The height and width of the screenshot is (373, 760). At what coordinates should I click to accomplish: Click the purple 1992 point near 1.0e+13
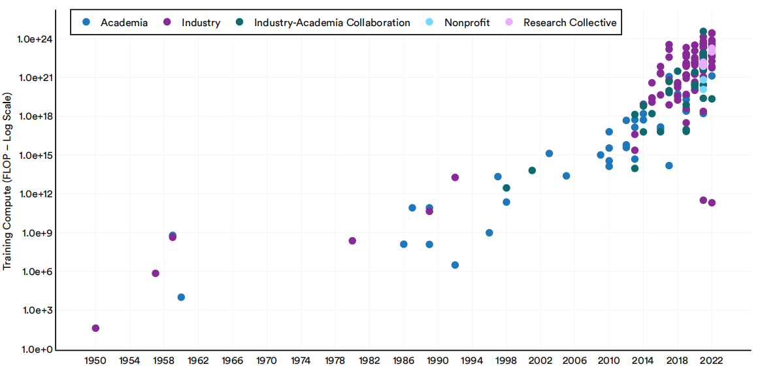tap(455, 178)
